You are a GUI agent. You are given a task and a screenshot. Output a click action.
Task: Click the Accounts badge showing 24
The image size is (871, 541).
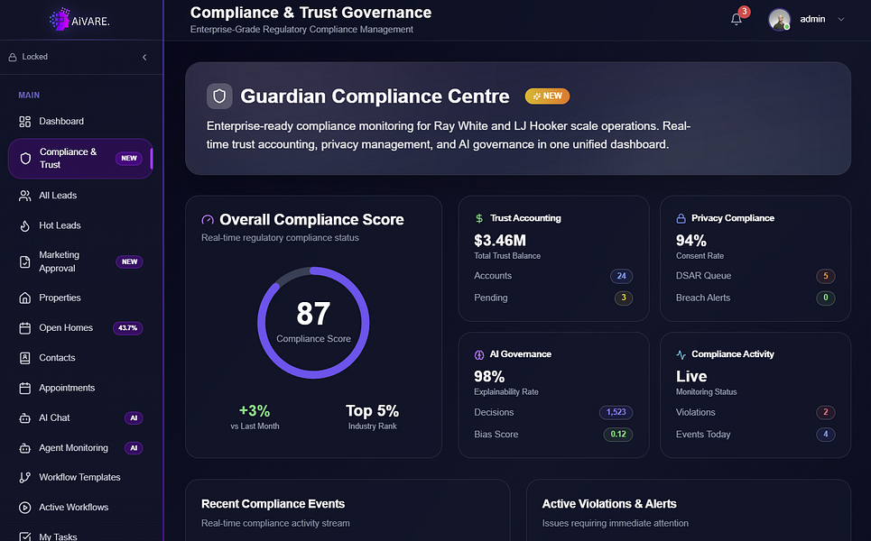click(622, 276)
